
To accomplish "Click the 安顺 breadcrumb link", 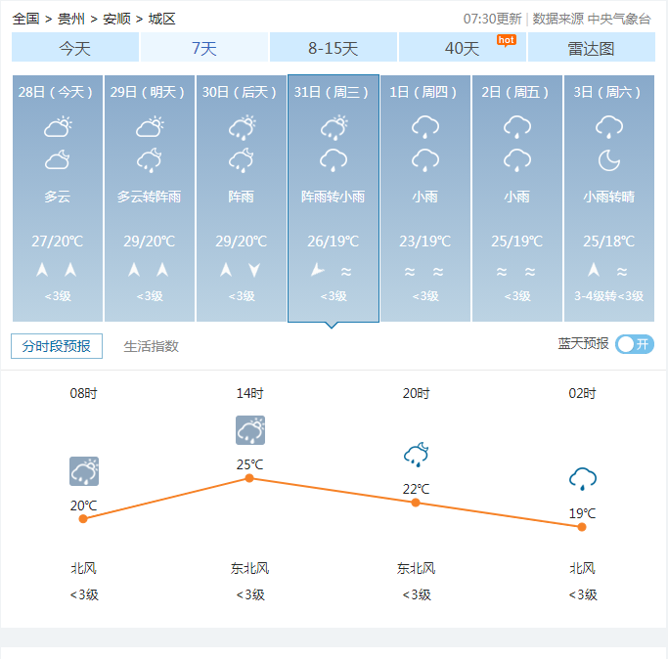I will click(x=116, y=19).
